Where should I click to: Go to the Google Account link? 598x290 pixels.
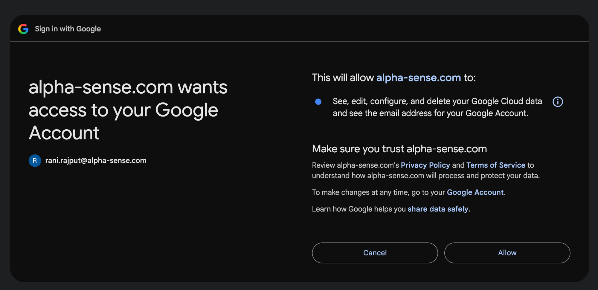click(475, 192)
